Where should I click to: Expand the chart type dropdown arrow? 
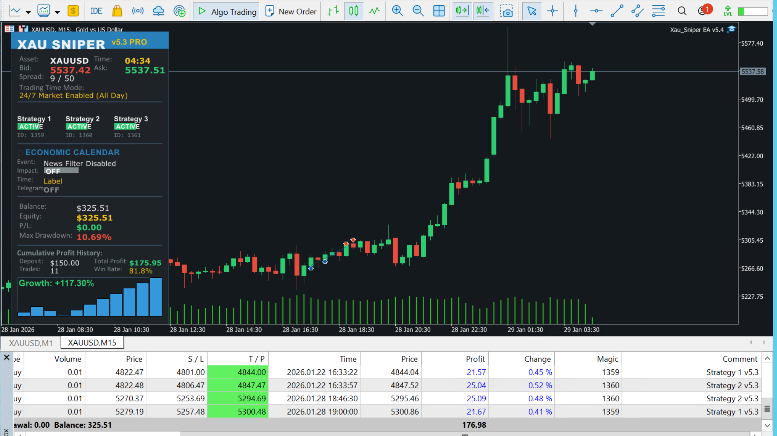pyautogui.click(x=28, y=12)
